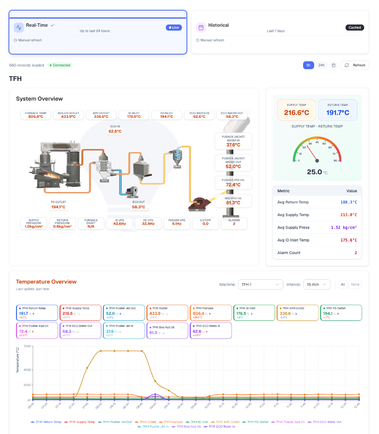This screenshot has width=379, height=434.
Task: Click the Live badge
Action: (x=174, y=28)
